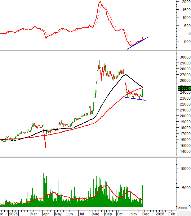Select the Nov month label on the time axis
Screen dimensions: 191x216
[x=134, y=214]
